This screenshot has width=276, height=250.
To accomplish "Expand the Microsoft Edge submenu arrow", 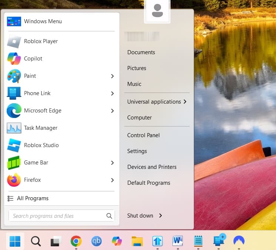I will click(112, 111).
